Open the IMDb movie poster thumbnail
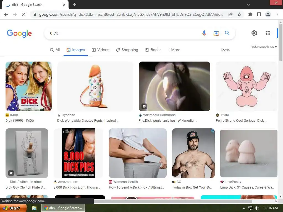Screen dimensions: 283x212 [x=28, y=86]
